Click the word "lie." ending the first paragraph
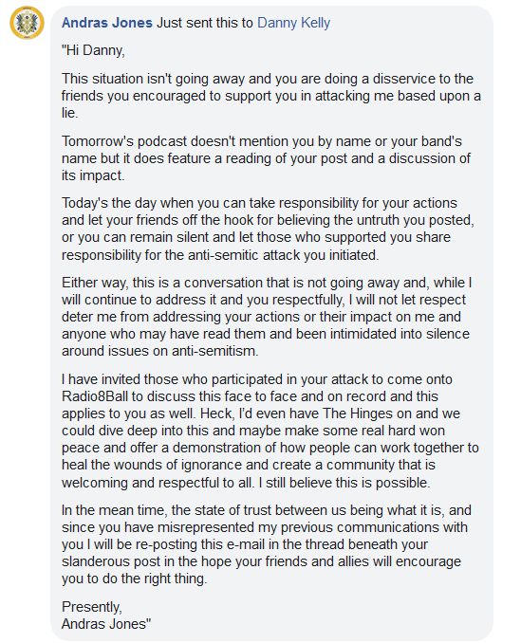The height and width of the screenshot is (643, 521). coord(69,113)
